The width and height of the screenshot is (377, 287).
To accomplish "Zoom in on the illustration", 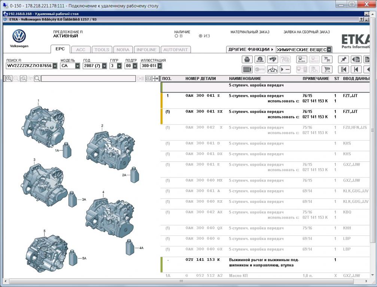I will 9,78.
